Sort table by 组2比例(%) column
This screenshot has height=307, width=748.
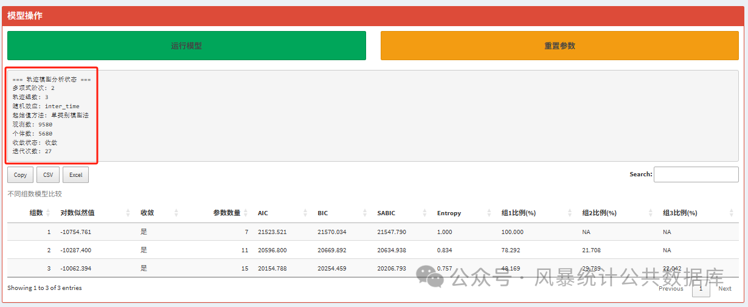coord(617,213)
